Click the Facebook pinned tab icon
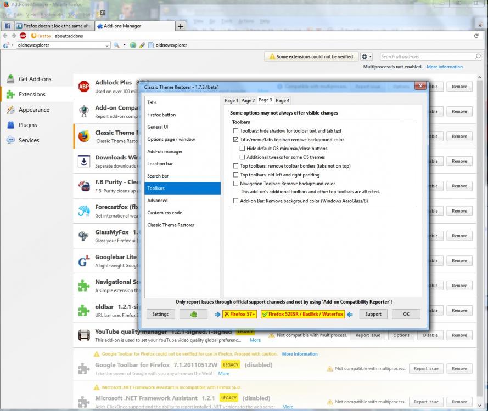The image size is (488, 411). coord(8,26)
